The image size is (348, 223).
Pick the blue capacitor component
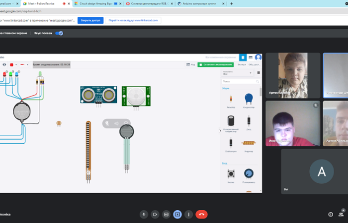[x=248, y=99]
